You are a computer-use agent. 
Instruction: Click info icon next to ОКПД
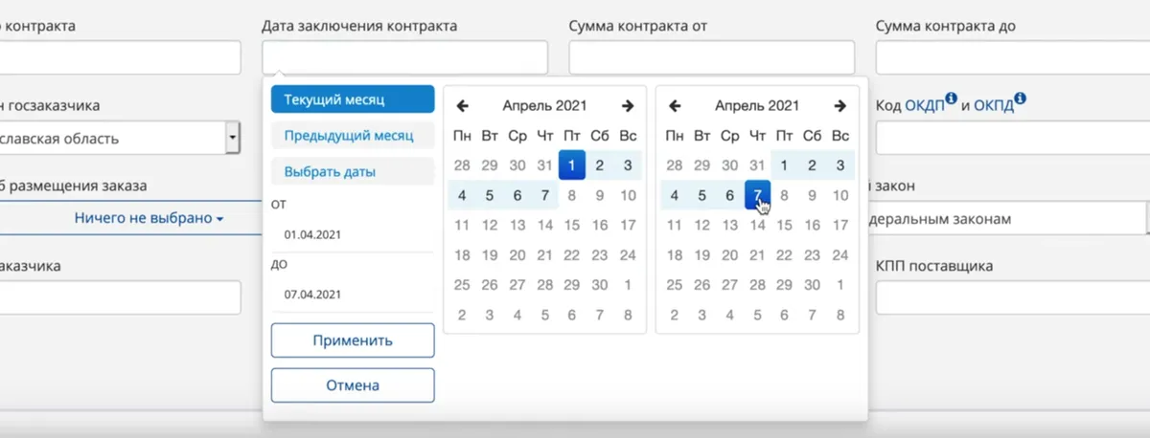click(x=1021, y=99)
